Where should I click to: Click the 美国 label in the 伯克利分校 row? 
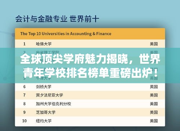click(154, 104)
